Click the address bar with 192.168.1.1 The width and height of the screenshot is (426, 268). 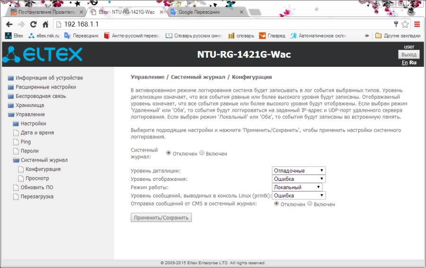pyautogui.click(x=223, y=25)
